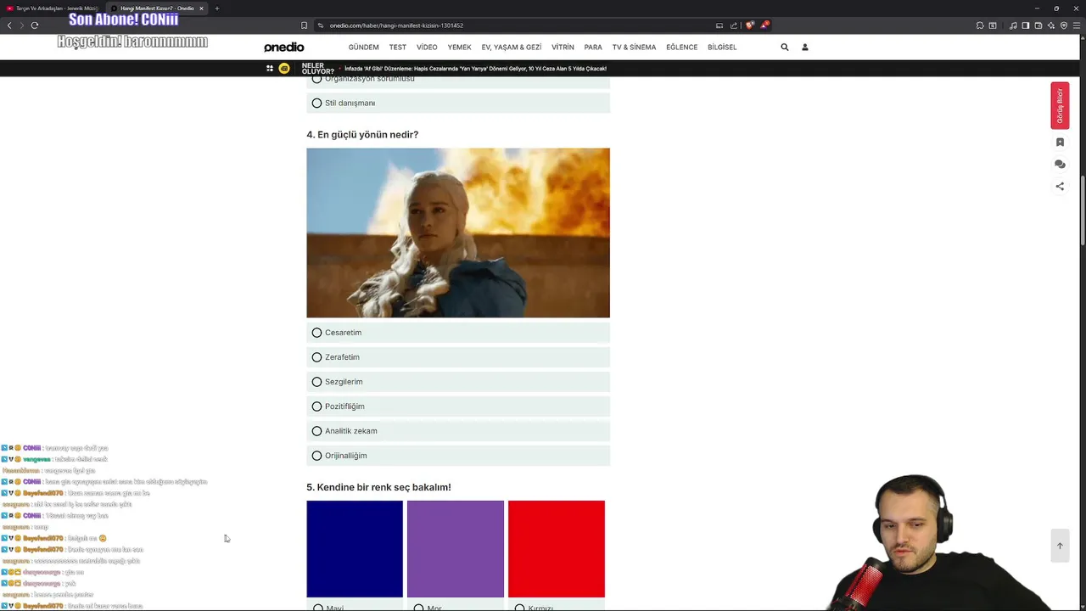
Task: Open EV, YAŞAM & GEZİ menu
Action: click(511, 48)
